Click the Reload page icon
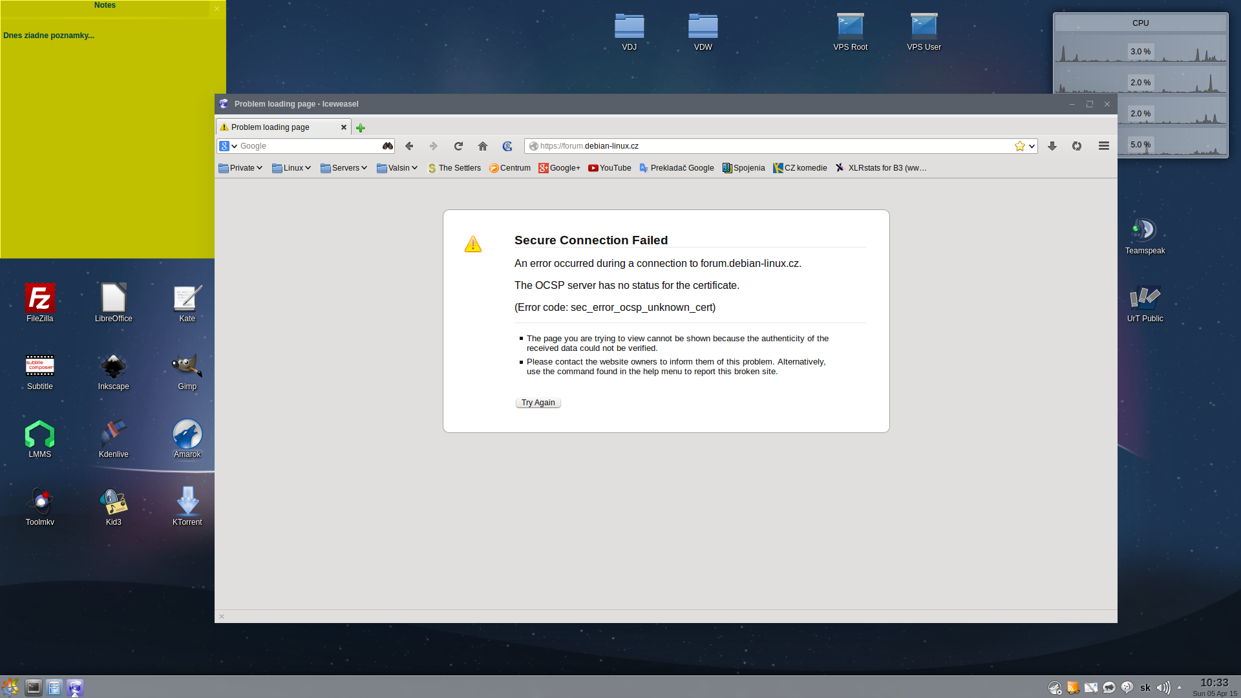Image resolution: width=1241 pixels, height=698 pixels. pyautogui.click(x=458, y=146)
